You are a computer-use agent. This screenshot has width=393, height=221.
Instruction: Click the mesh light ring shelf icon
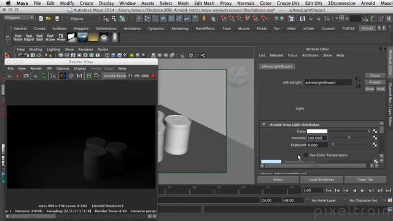(x=104, y=37)
